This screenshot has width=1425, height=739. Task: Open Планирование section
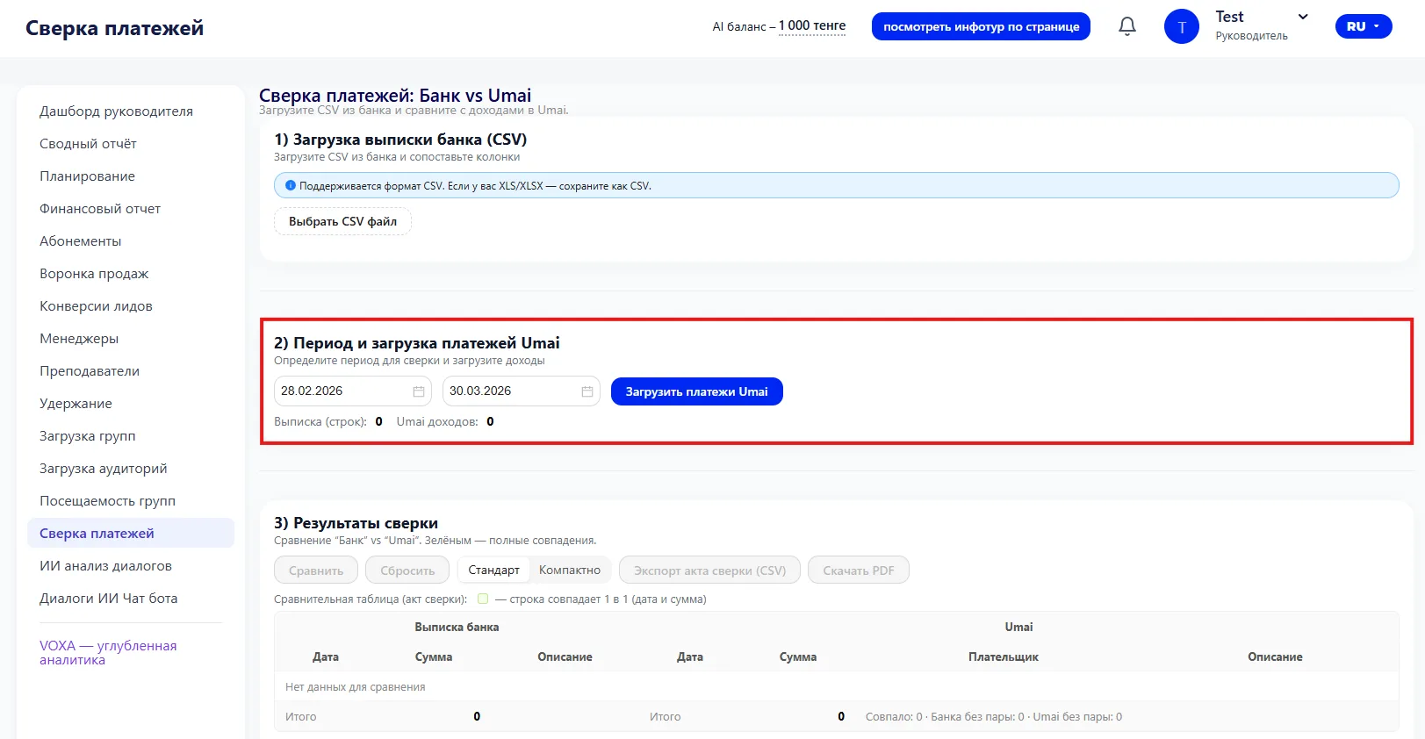click(x=87, y=176)
